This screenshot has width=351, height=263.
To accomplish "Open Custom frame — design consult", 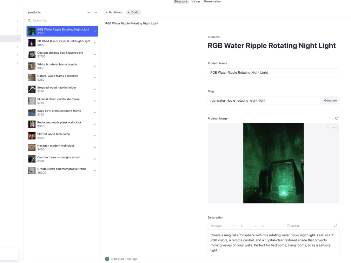I will (x=62, y=159).
